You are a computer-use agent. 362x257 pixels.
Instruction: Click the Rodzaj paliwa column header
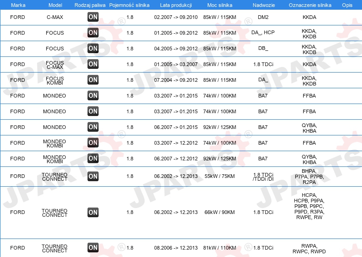point(90,5)
